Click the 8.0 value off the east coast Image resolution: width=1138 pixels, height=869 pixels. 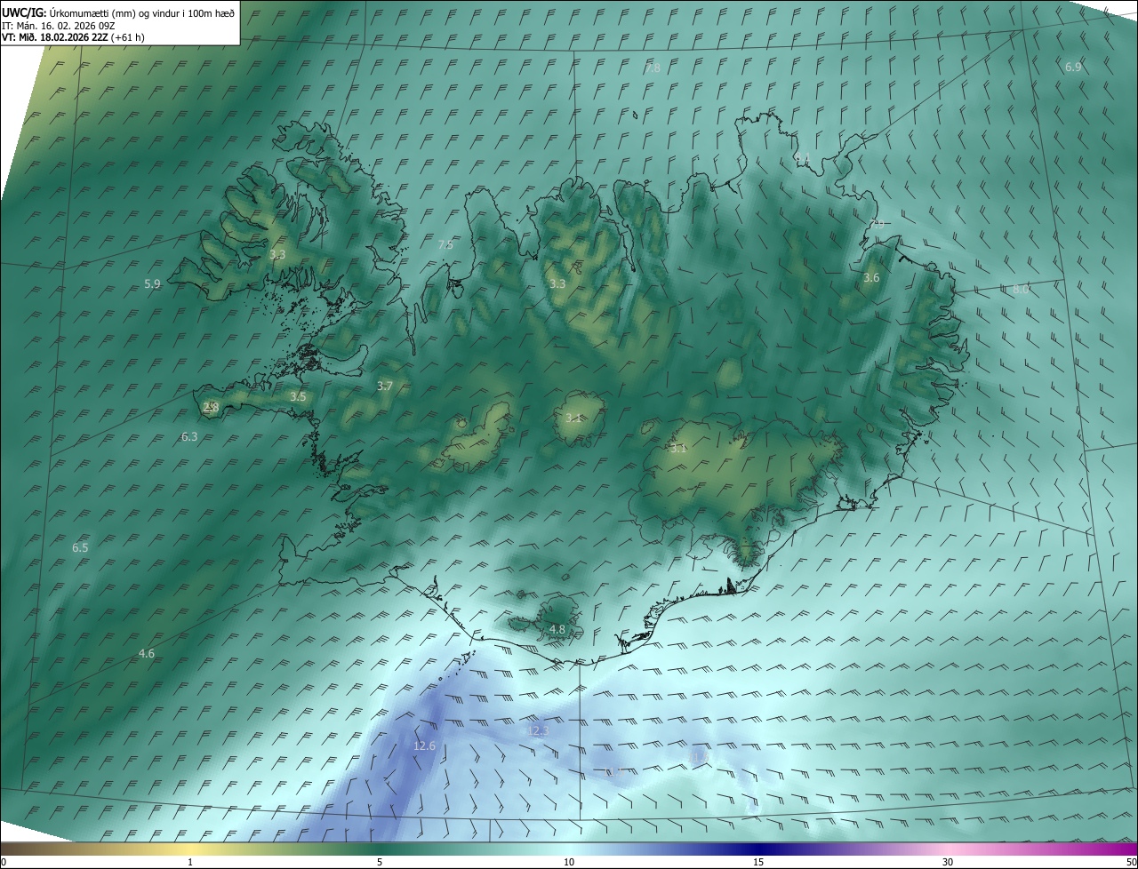1020,290
